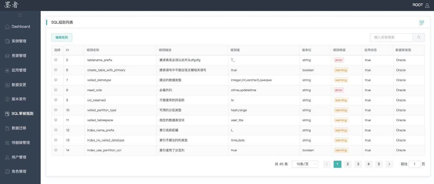The image size is (434, 184).
Task: Click the hash,range value cell
Action: (239, 110)
